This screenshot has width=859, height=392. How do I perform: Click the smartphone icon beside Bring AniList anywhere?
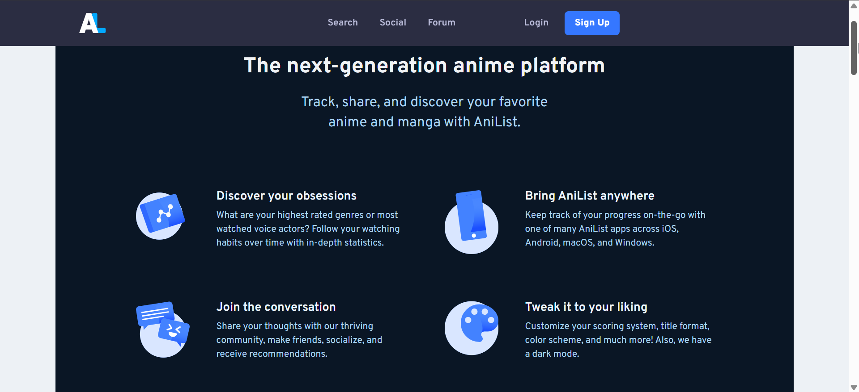coord(472,222)
